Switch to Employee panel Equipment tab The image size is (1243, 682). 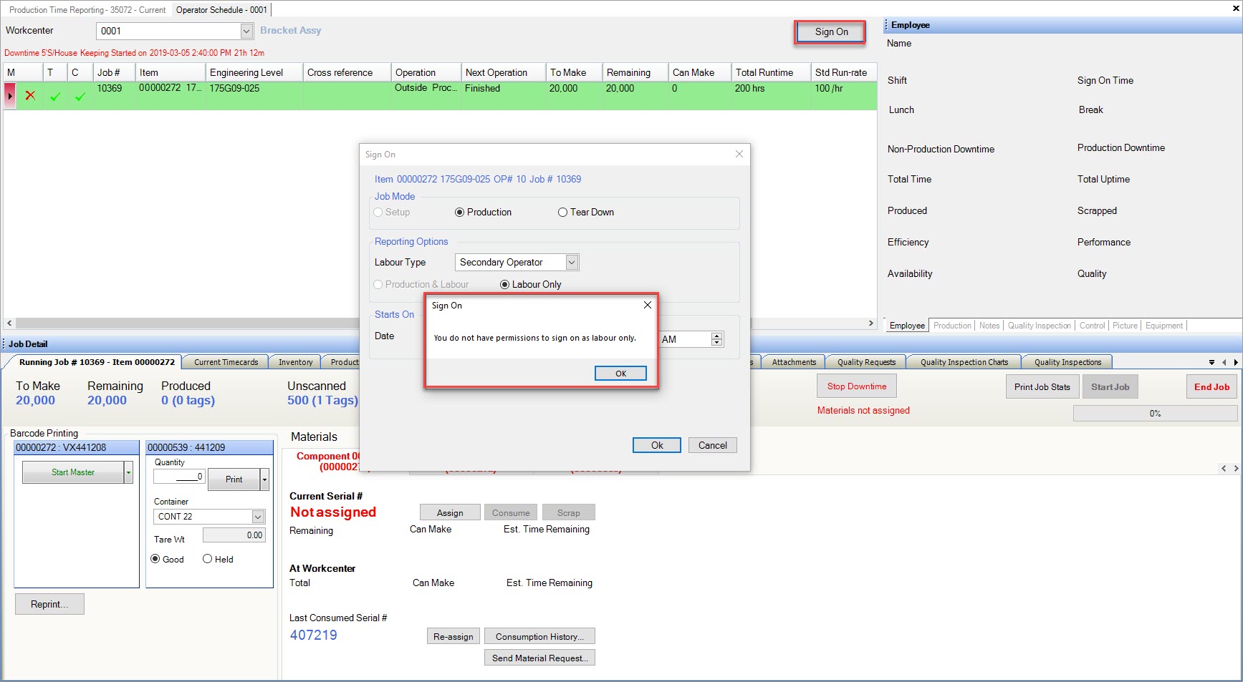1164,326
